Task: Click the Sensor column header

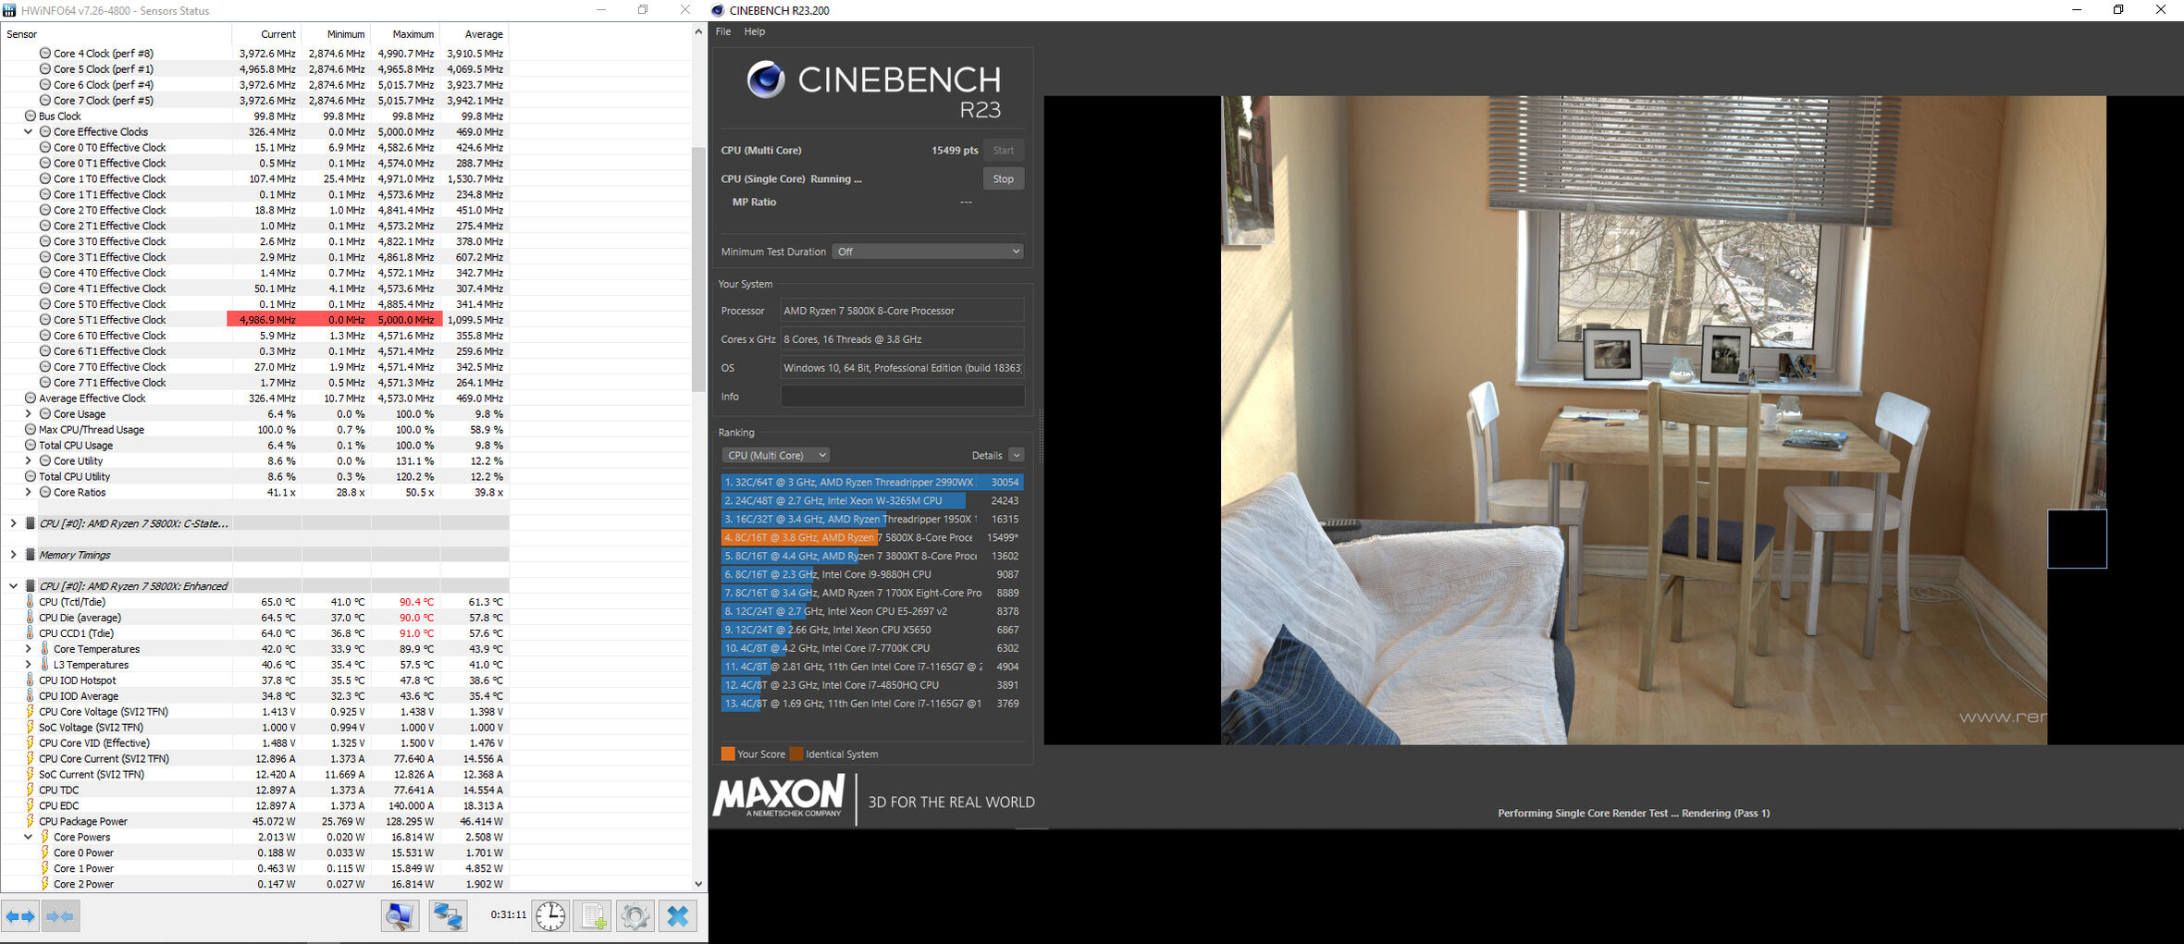Action: (117, 34)
